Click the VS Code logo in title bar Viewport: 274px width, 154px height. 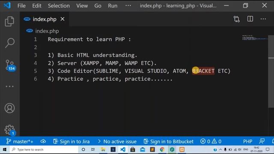coord(7,6)
